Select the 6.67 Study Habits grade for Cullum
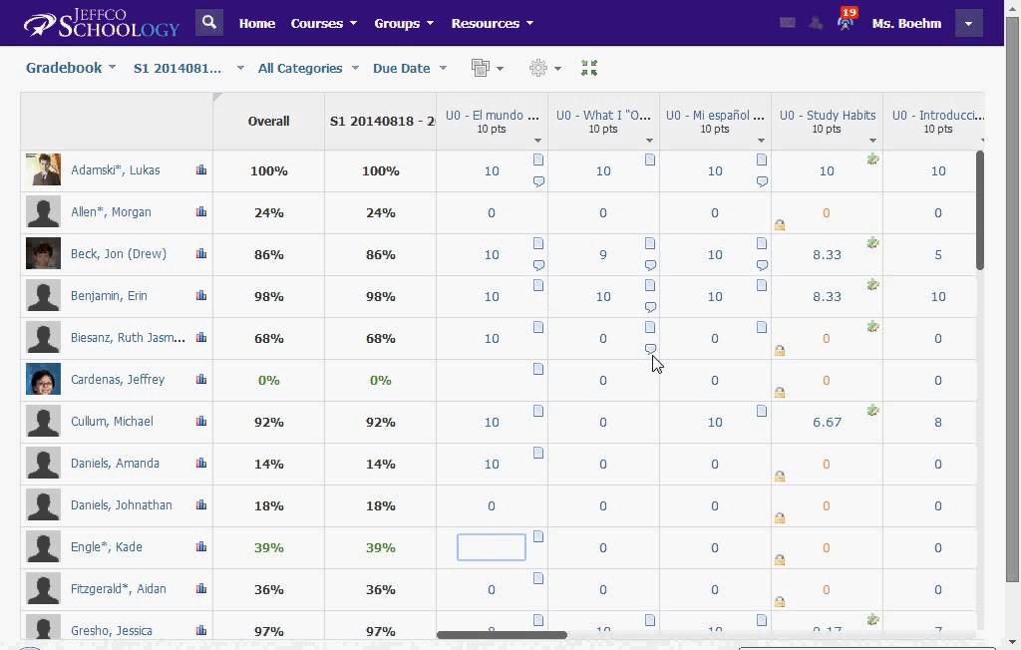Viewport: 1021px width, 650px height. click(827, 422)
